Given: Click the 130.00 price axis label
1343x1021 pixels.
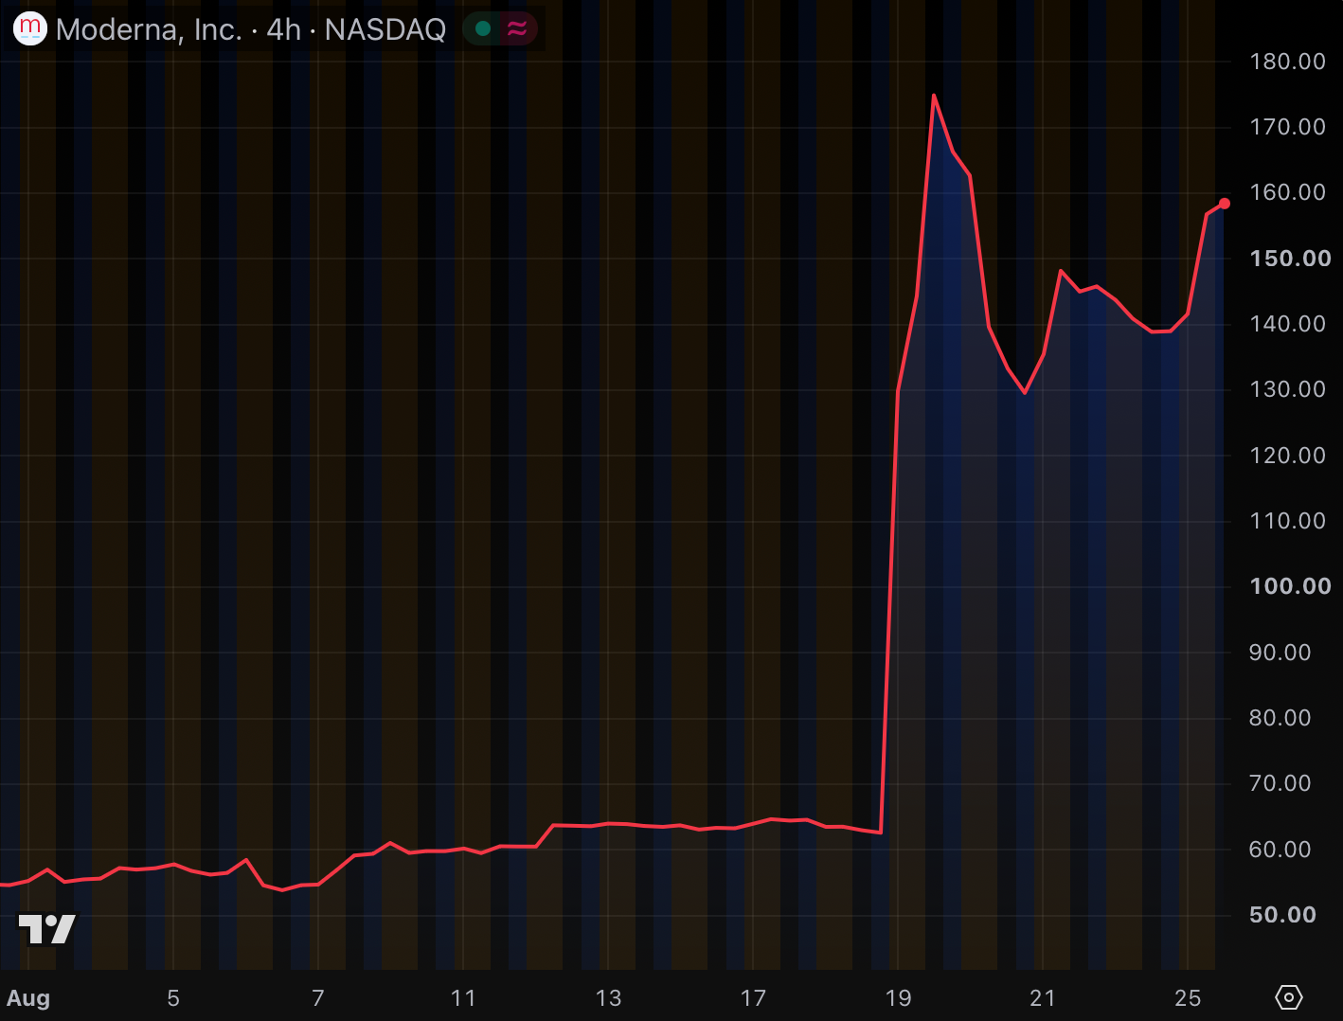Looking at the screenshot, I should pyautogui.click(x=1287, y=389).
